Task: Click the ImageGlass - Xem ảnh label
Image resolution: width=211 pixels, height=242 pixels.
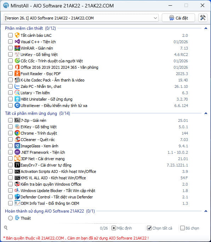Action: 39,146
